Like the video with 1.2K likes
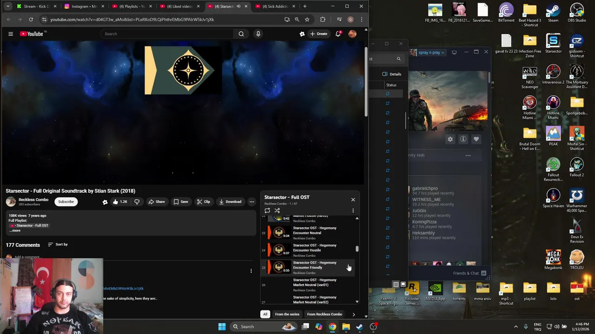This screenshot has height=334, width=595. tap(119, 202)
